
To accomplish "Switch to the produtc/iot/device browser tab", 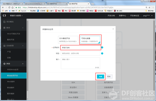I will [x=35, y=4].
